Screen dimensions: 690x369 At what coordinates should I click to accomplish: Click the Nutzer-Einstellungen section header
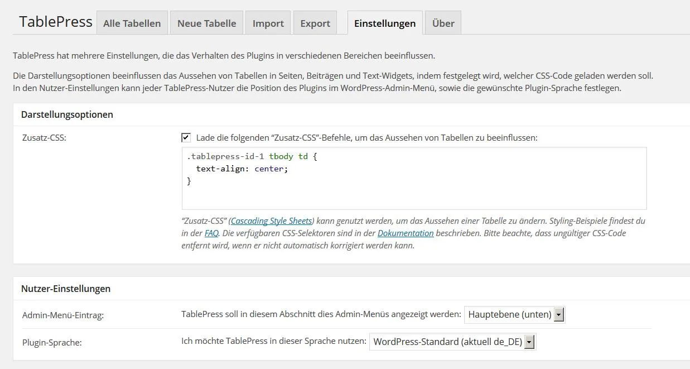pyautogui.click(x=66, y=289)
